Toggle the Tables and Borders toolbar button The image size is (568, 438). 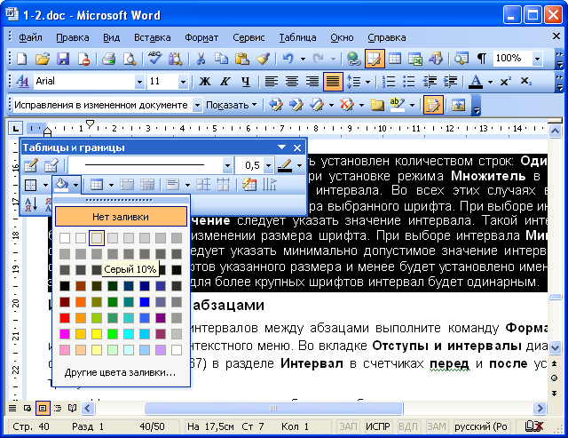(x=375, y=59)
